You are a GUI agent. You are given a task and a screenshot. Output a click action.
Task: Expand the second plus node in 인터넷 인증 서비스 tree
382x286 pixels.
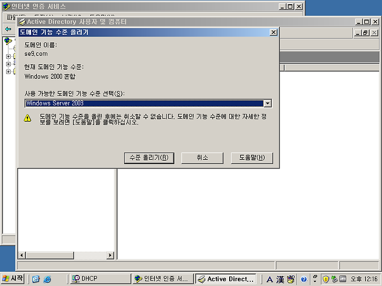(x=8, y=64)
